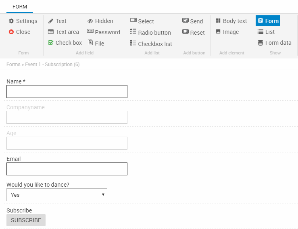Viewport: 298px width, 229px height.
Task: Add a Hidden field
Action: (100, 21)
